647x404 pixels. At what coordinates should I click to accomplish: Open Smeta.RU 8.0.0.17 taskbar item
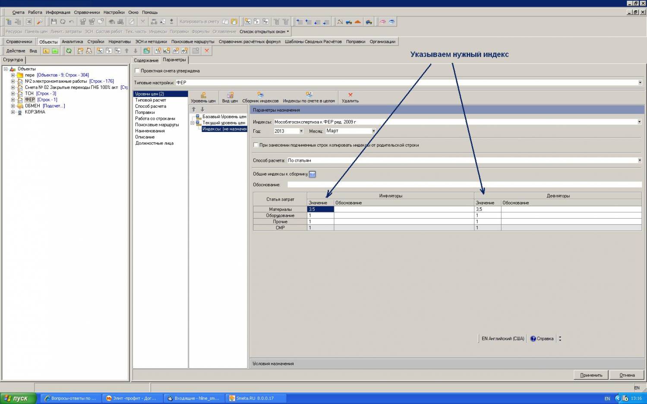click(x=256, y=398)
